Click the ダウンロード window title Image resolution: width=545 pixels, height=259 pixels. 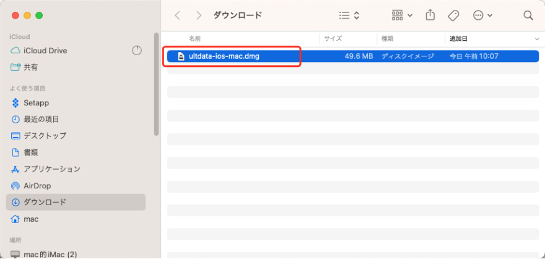[237, 15]
